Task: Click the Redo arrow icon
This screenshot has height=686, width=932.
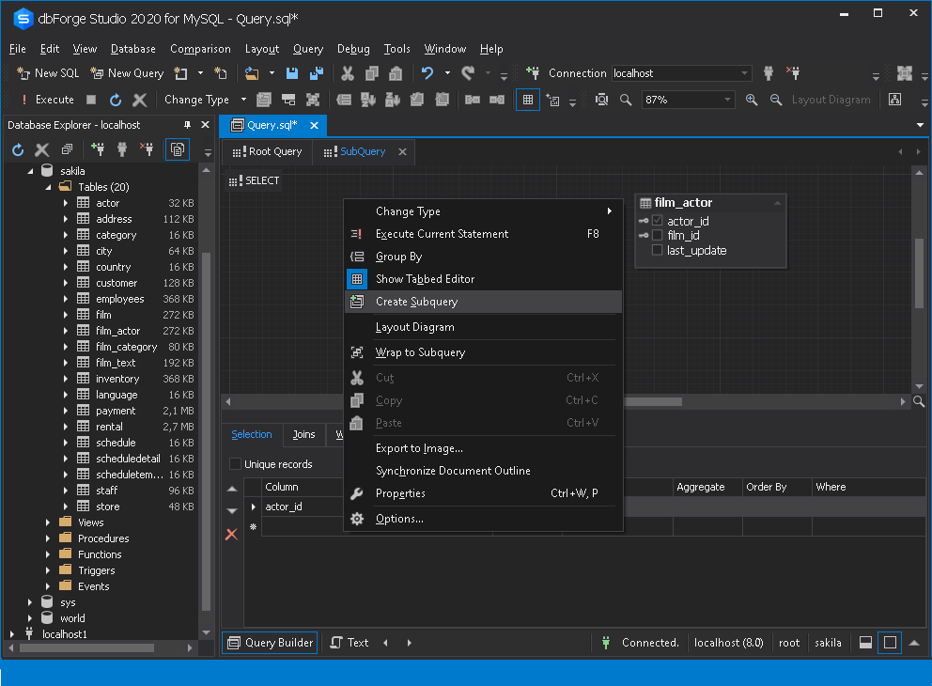Action: (x=469, y=73)
